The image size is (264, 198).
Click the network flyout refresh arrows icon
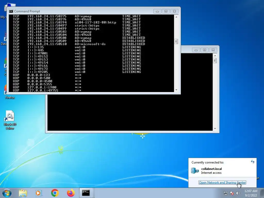[x=253, y=162]
